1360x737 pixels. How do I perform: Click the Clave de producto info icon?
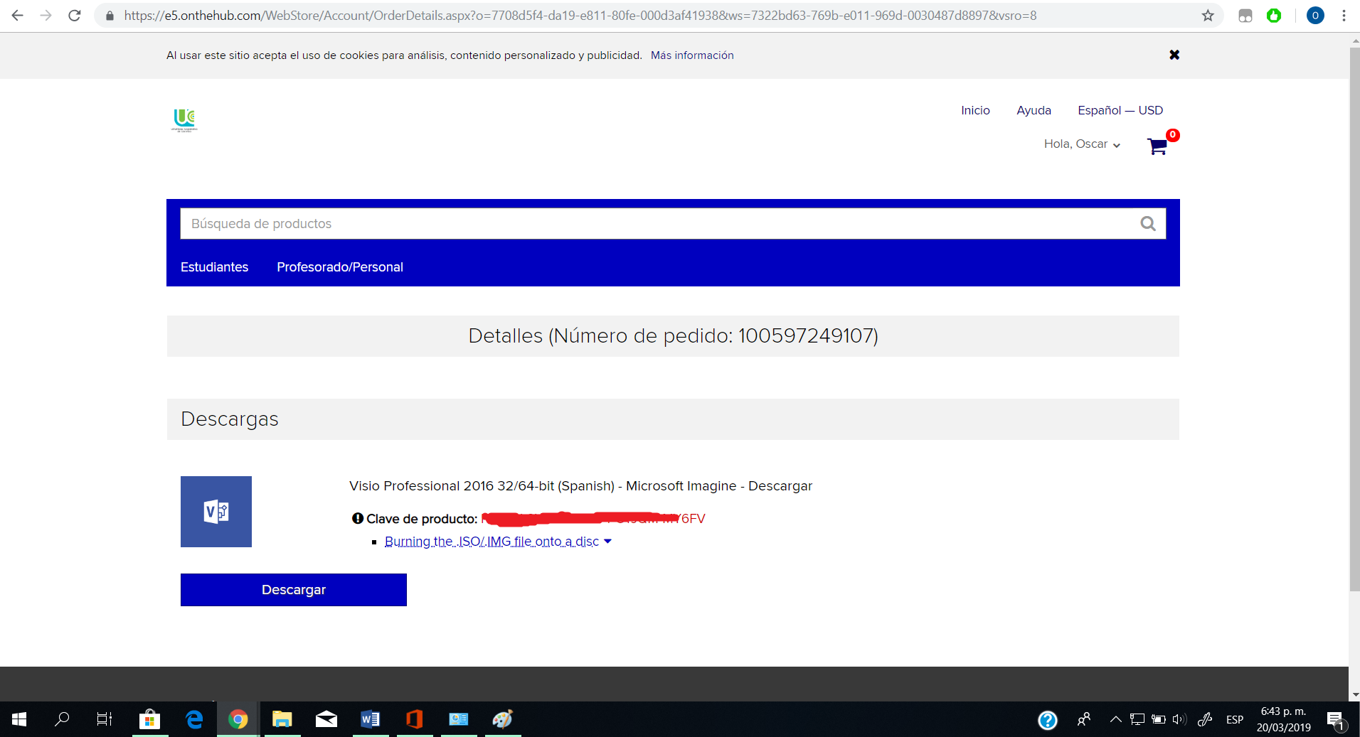pos(358,518)
